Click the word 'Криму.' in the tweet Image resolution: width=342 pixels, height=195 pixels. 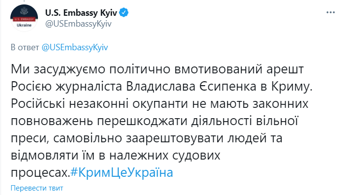click(292, 87)
